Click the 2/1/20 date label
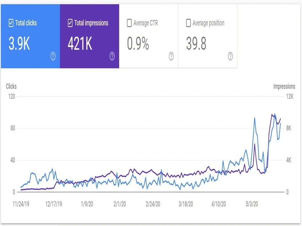Image resolution: width=302 pixels, height=226 pixels. (120, 204)
